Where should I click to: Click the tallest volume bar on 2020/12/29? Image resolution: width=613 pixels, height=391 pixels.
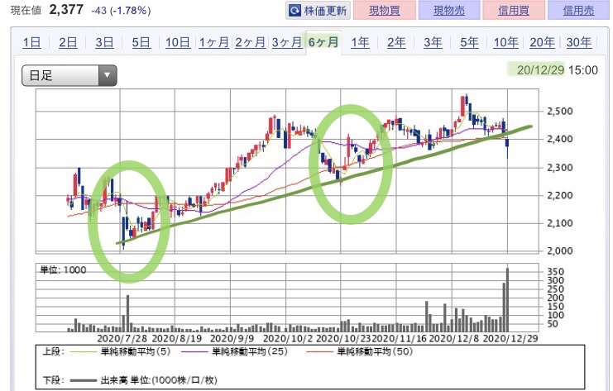[507, 300]
